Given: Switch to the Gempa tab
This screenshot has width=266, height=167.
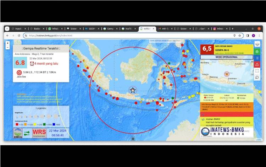Looking at the screenshot, I should [110, 29].
